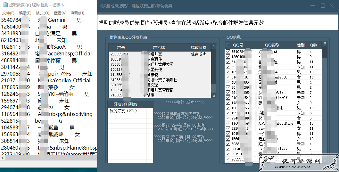Click the QQ信息 list scroll-to-top arrow
Screen dimensions: 339x172
pos(325,44)
